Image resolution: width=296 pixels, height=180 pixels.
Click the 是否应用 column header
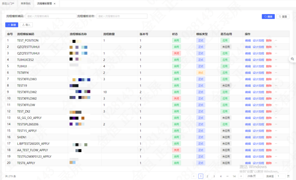pyautogui.click(x=226, y=34)
